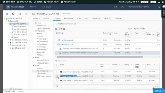Collapse esx-01a.corp.local disk group row

[x=57, y=44]
